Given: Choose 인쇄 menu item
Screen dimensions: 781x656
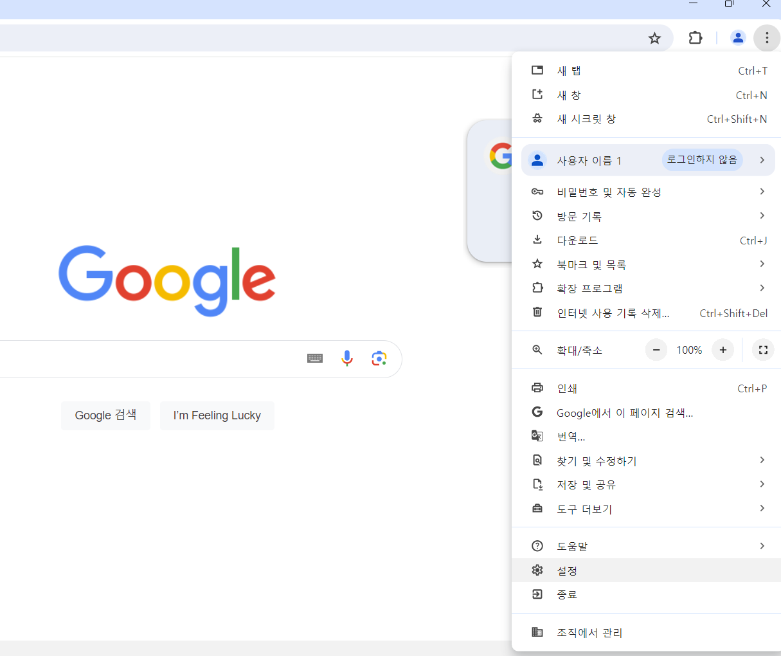Looking at the screenshot, I should pyautogui.click(x=646, y=388).
